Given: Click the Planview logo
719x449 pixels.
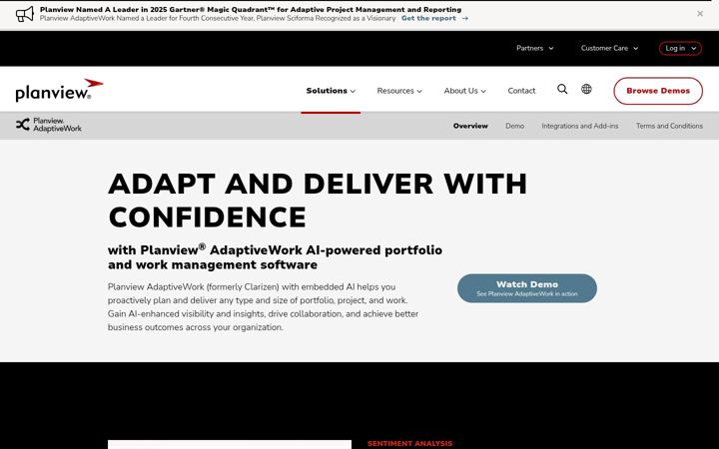Looking at the screenshot, I should click(x=60, y=90).
